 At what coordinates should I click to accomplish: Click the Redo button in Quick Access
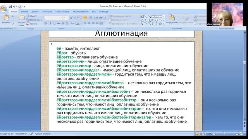point(20,7)
